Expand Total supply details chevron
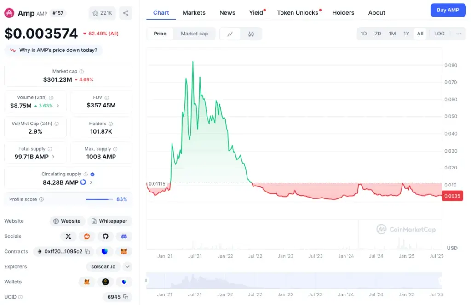 [53, 157]
